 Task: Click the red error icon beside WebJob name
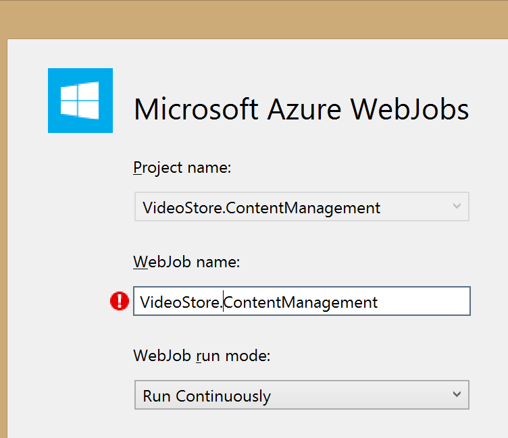tap(120, 301)
